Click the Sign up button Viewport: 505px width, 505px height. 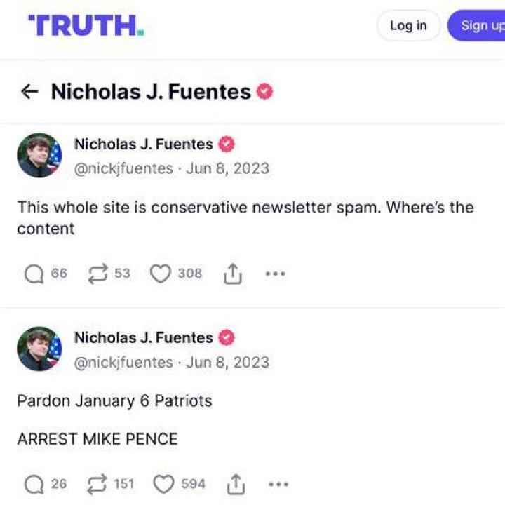pos(477,25)
